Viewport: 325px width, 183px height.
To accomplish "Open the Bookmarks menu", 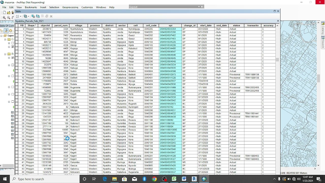I will (x=31, y=7).
